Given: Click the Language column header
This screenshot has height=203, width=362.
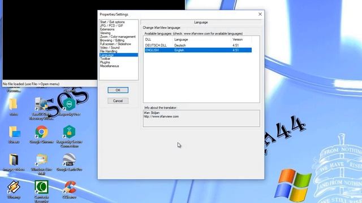Looking at the screenshot, I should (x=181, y=39).
